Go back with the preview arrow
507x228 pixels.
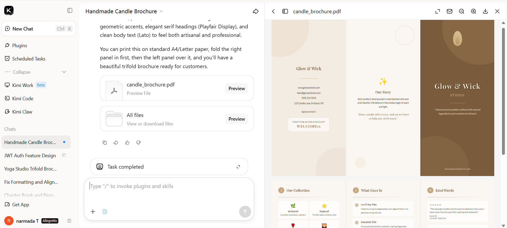click(x=273, y=11)
